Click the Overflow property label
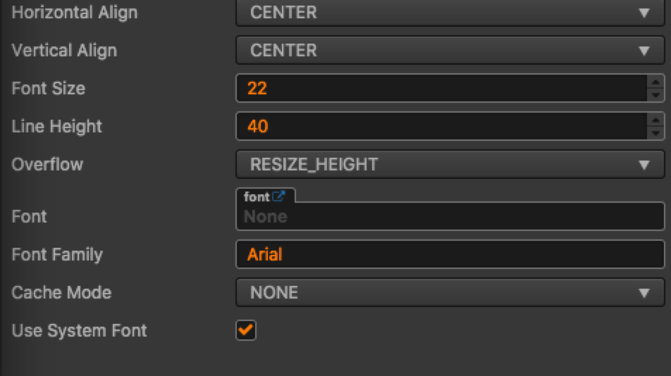671x376 pixels. click(47, 165)
